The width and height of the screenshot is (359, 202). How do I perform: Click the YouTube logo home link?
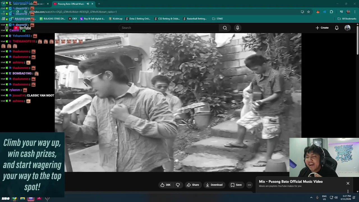22,28
